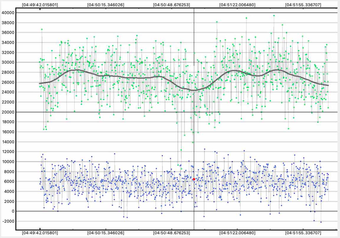Click the 40000 y-axis label

[x=8, y=13]
